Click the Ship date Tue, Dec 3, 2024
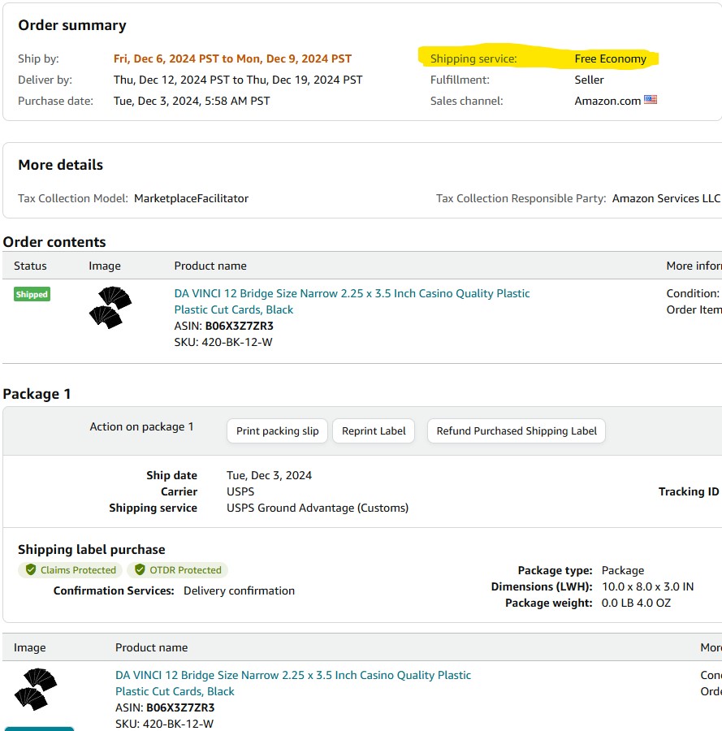This screenshot has height=731, width=722. [x=269, y=475]
